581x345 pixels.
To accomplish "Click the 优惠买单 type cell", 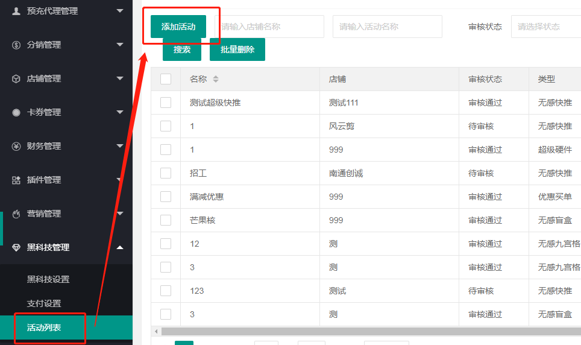I will [555, 197].
